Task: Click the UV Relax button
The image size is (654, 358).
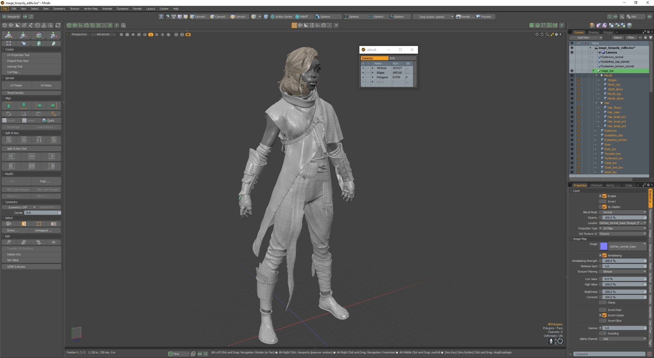Action: (46, 86)
